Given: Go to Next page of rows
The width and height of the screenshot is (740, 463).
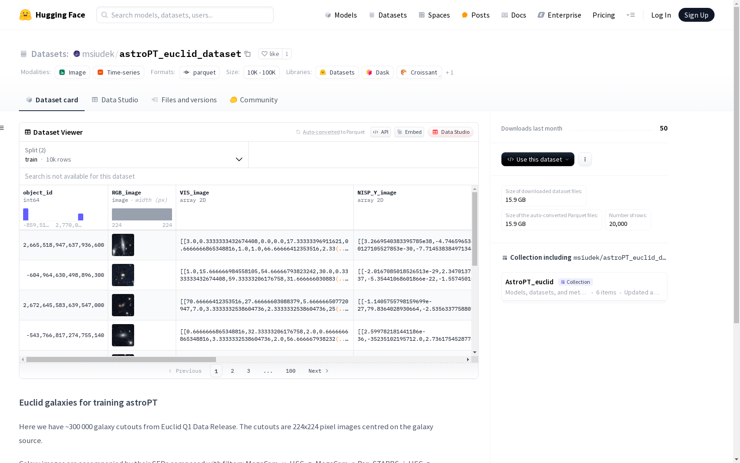Looking at the screenshot, I should point(319,371).
